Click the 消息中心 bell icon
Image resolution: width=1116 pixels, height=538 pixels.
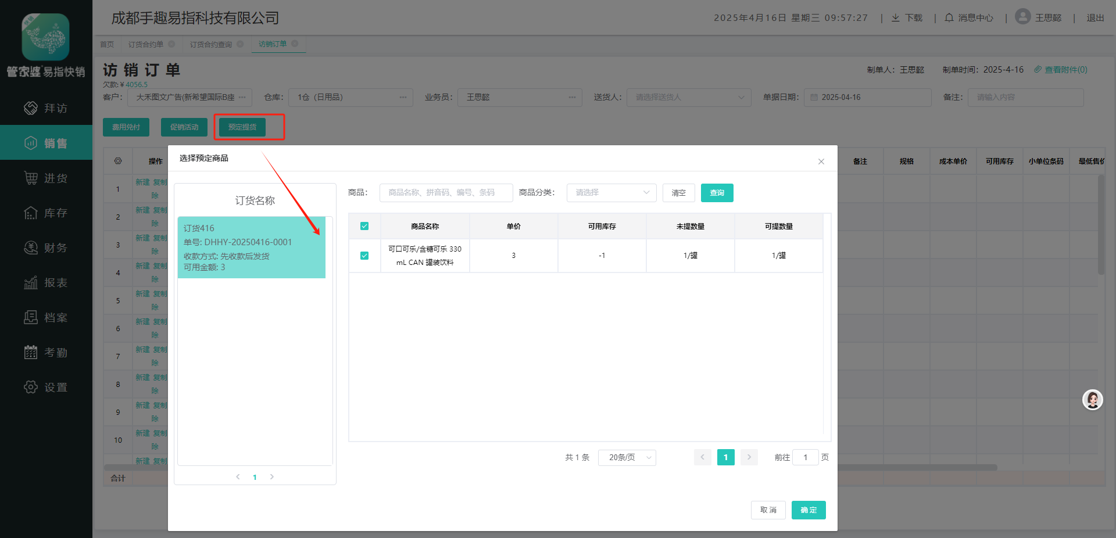pos(949,18)
